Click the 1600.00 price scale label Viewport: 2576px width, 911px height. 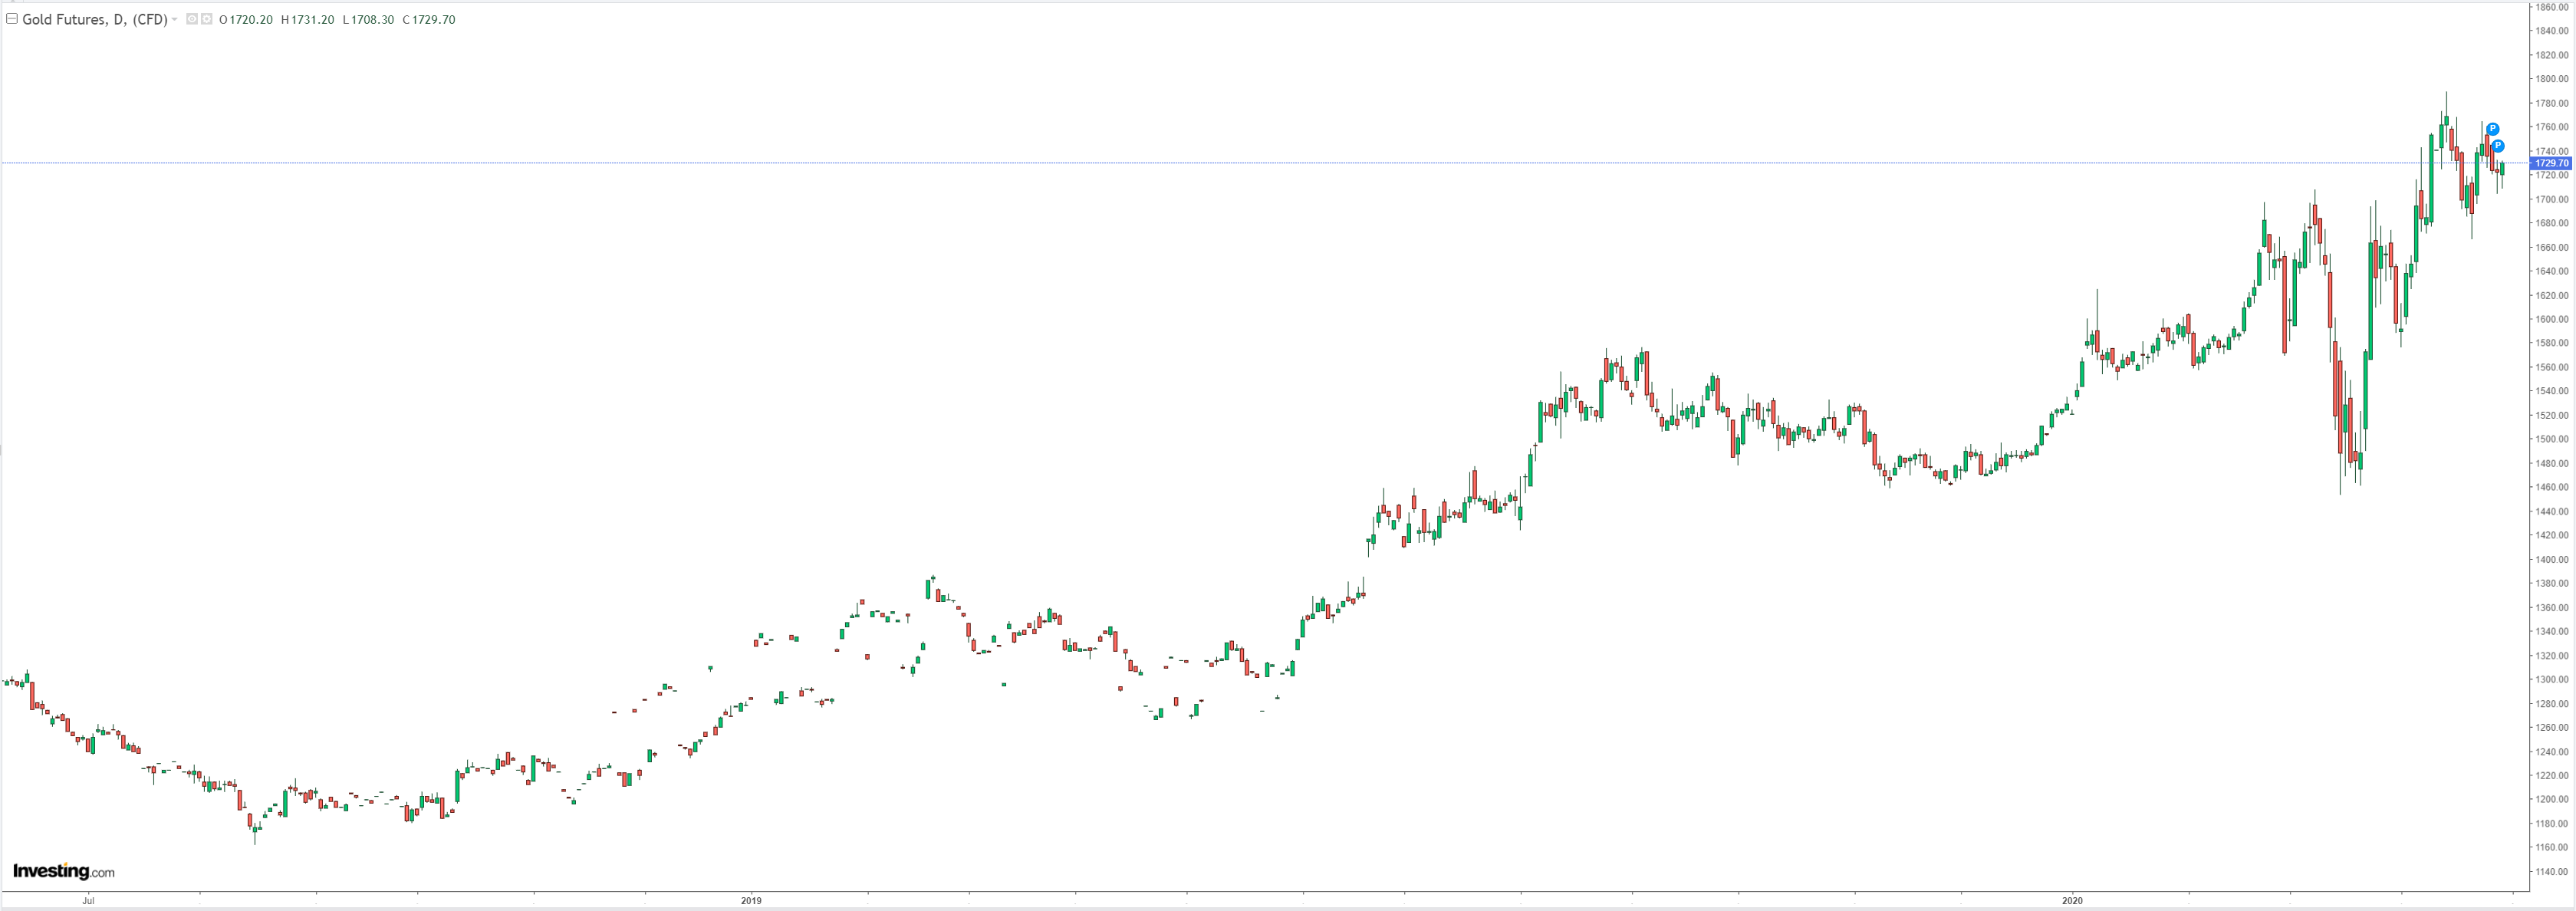tap(2551, 320)
